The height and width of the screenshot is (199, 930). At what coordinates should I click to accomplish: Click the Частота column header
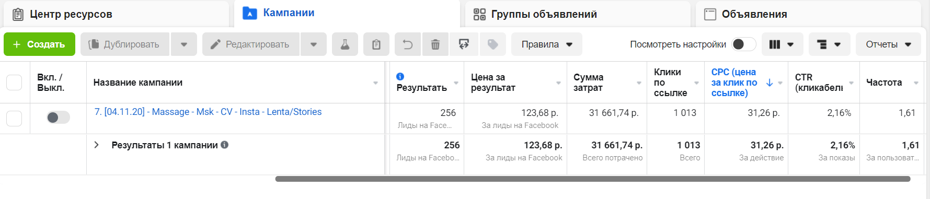(884, 83)
